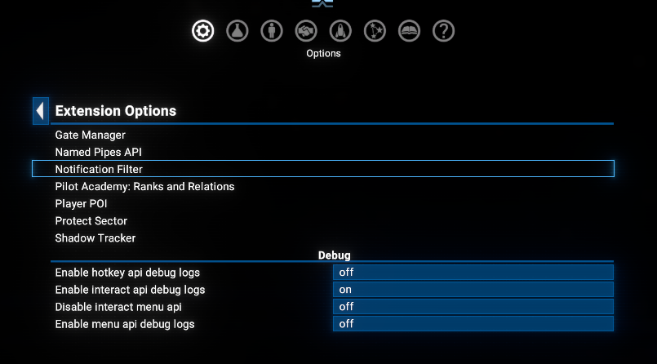The image size is (657, 364).
Task: Open Shadow Tracker extension options
Action: pyautogui.click(x=323, y=238)
